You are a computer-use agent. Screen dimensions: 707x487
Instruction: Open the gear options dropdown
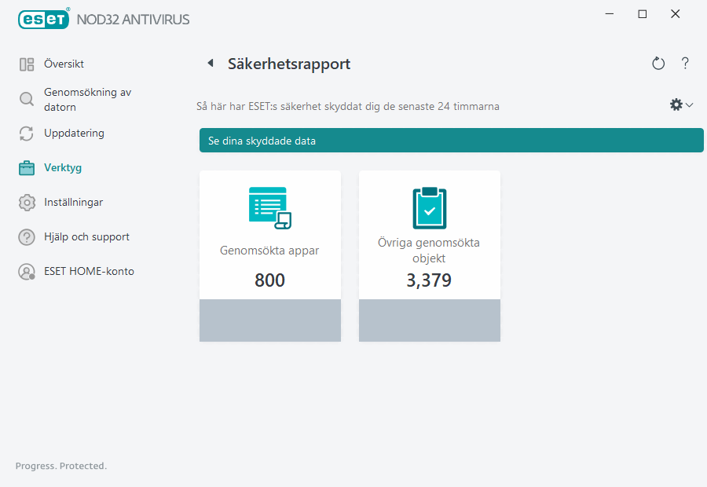point(680,104)
